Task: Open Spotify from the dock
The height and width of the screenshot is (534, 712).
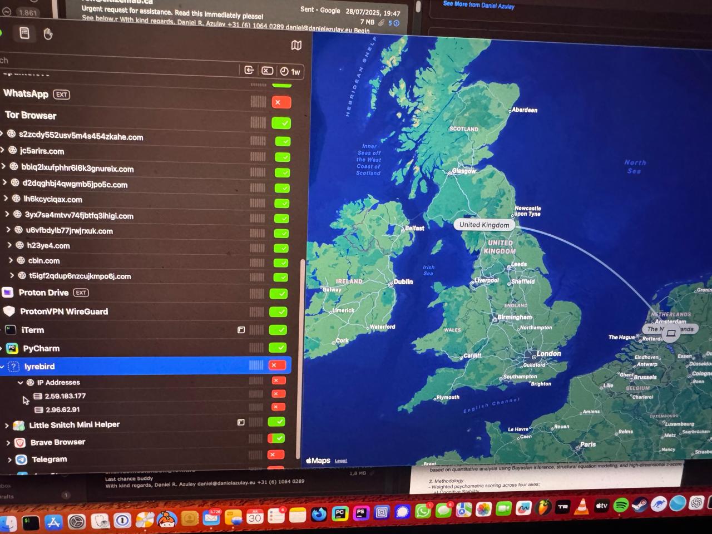Action: click(621, 506)
